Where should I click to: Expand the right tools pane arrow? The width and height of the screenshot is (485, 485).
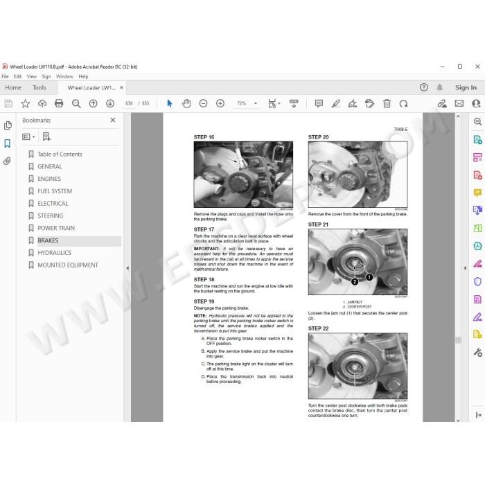pyautogui.click(x=465, y=268)
